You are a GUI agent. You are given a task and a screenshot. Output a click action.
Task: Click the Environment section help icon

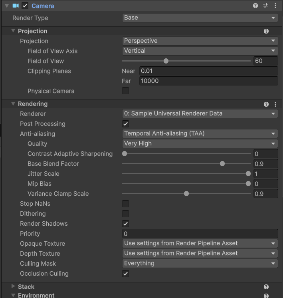(x=266, y=296)
